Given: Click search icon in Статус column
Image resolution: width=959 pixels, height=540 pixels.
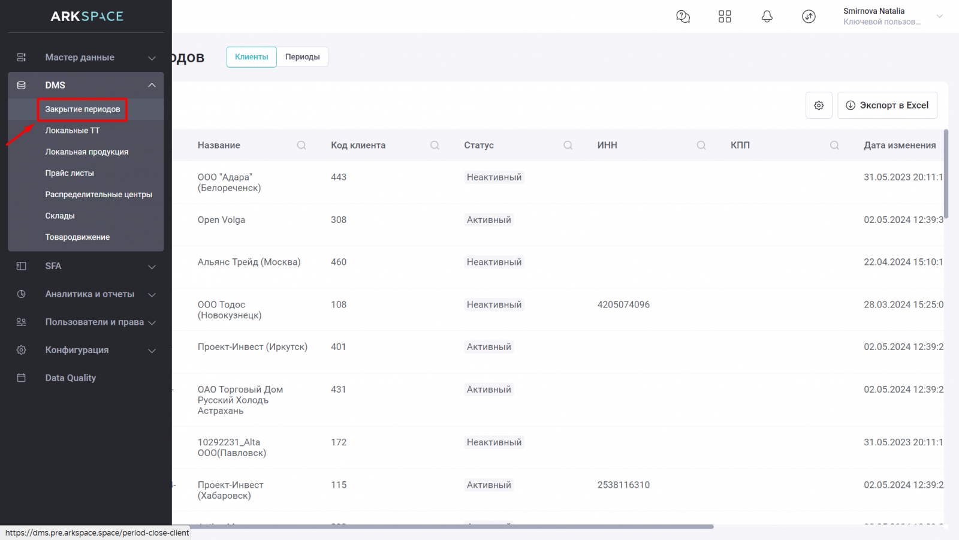Looking at the screenshot, I should (568, 146).
